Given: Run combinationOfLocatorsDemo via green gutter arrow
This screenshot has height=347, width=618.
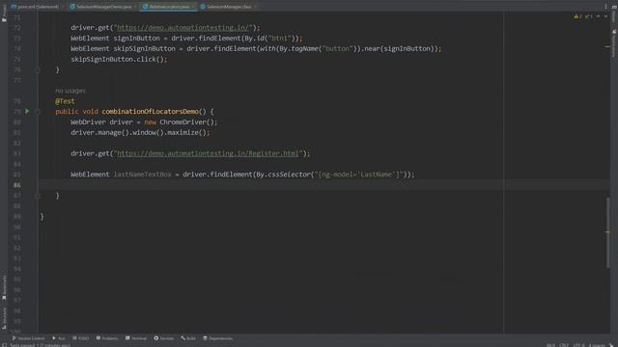Looking at the screenshot, I should point(27,112).
